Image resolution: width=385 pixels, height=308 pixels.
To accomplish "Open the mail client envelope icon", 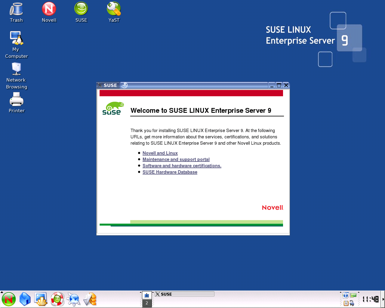I will point(90,299).
